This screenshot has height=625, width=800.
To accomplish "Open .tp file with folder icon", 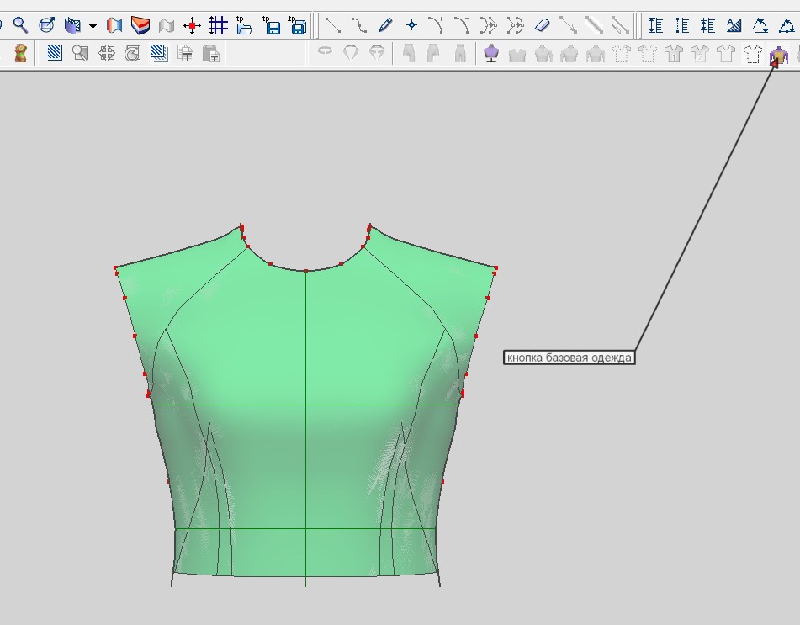I will (245, 25).
